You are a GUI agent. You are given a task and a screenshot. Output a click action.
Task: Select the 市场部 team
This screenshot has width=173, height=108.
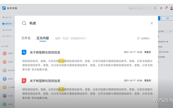[8, 62]
